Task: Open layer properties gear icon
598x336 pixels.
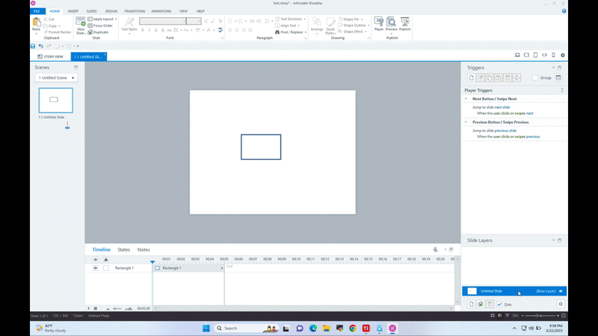Action: 561,304
